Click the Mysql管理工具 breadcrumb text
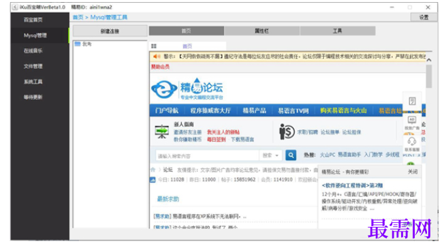Screen dimensions: 444x250 (x=109, y=17)
